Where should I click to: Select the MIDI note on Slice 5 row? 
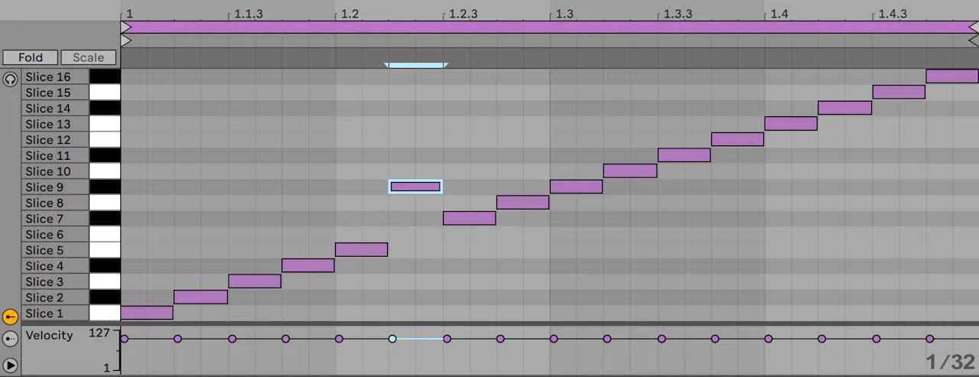point(362,249)
